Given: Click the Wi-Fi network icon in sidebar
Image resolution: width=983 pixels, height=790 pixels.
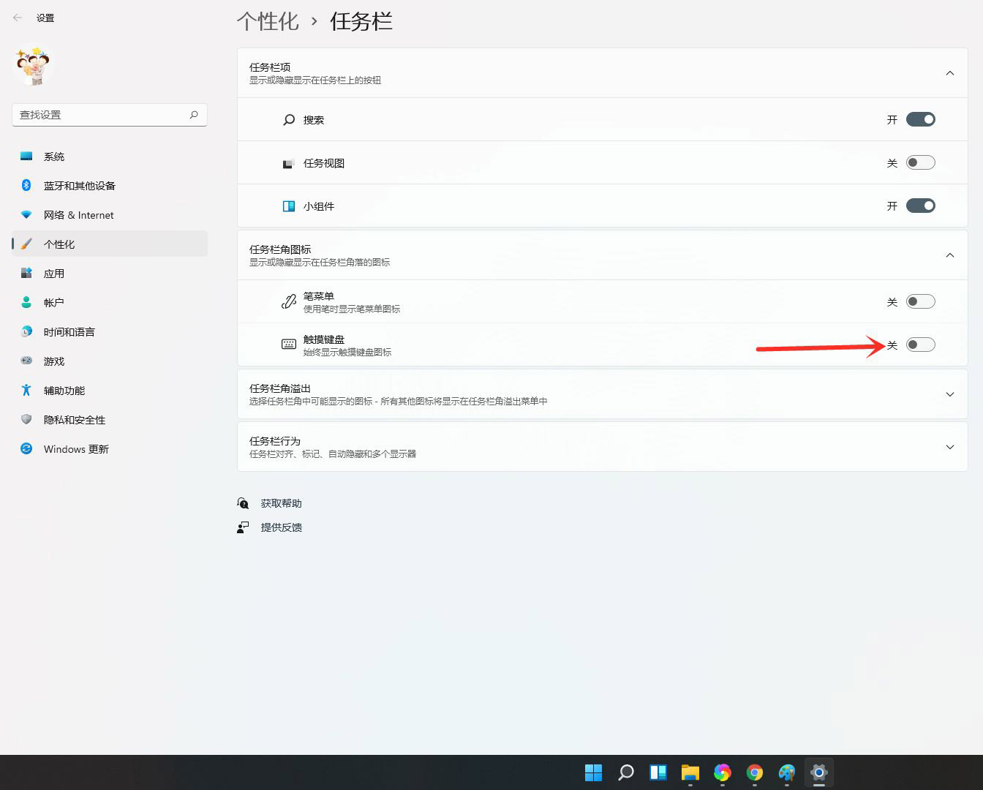Looking at the screenshot, I should [x=26, y=215].
